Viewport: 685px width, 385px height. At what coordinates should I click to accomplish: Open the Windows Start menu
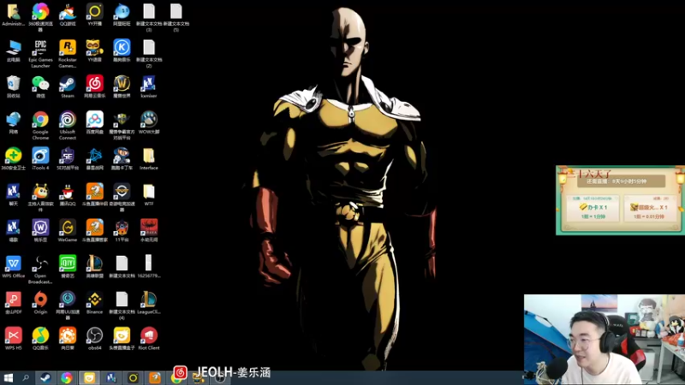[8, 378]
